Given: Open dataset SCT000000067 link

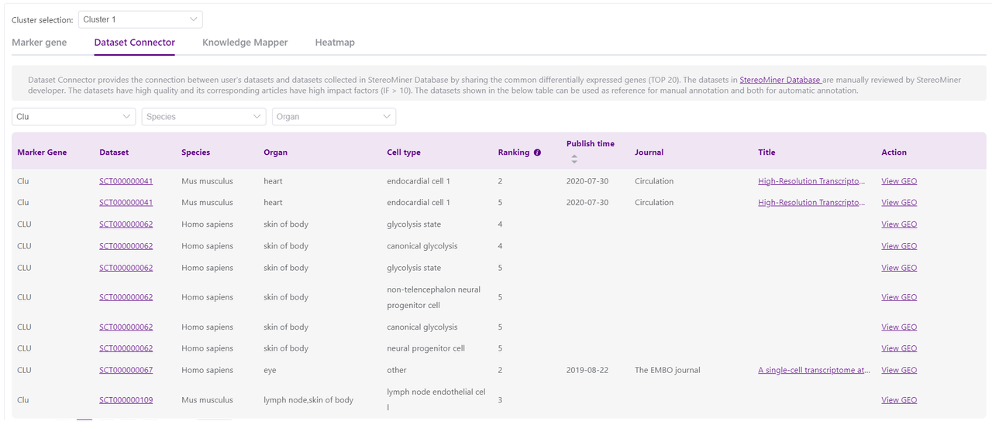Looking at the screenshot, I should (x=126, y=370).
